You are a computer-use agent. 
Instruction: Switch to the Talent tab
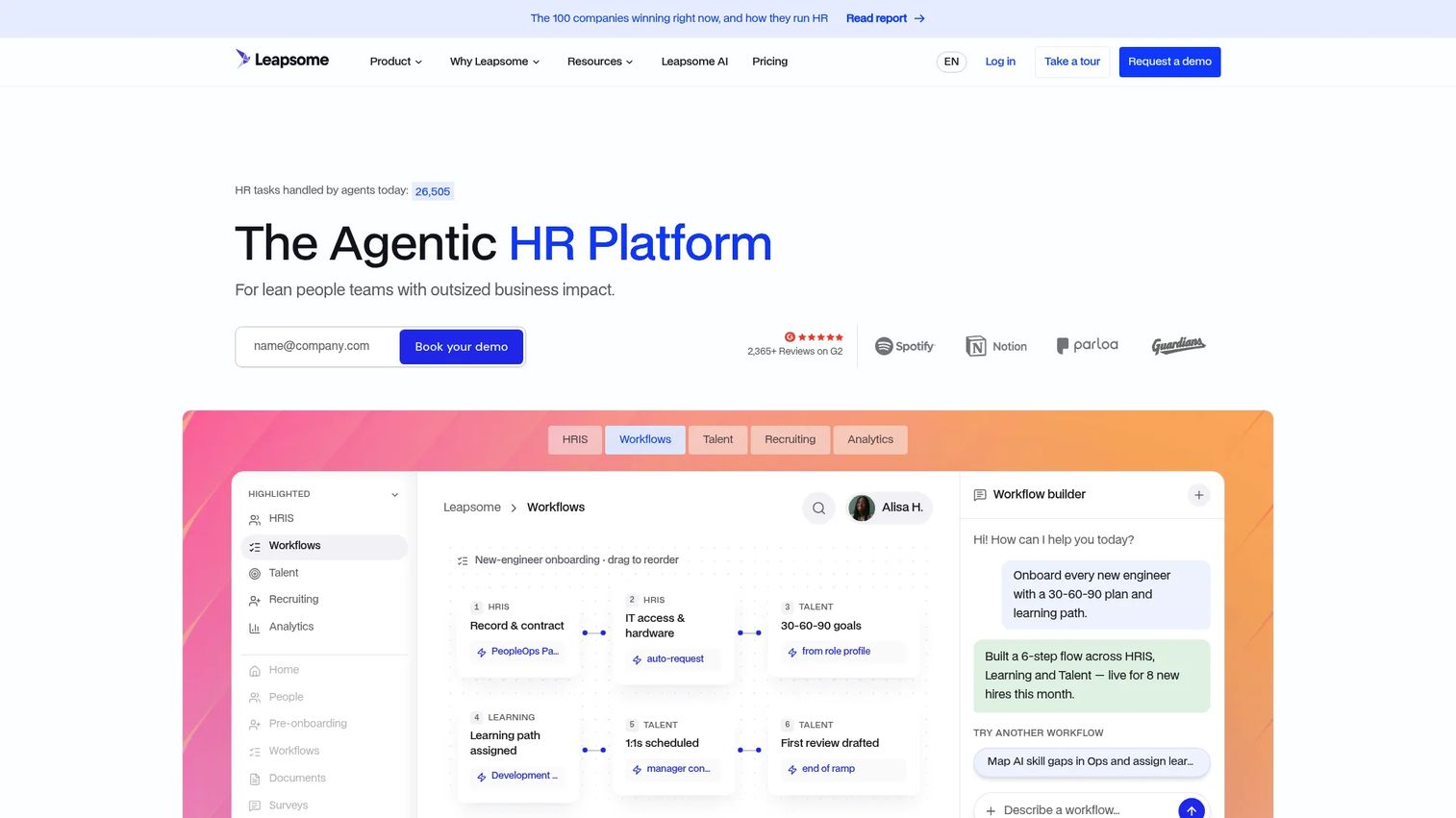pos(717,439)
